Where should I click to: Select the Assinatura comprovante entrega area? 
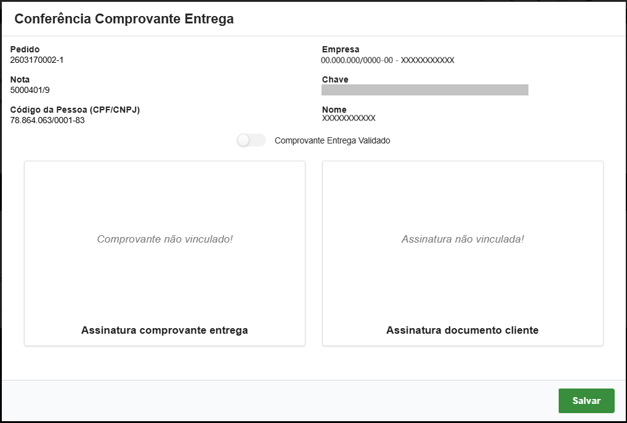click(x=164, y=331)
